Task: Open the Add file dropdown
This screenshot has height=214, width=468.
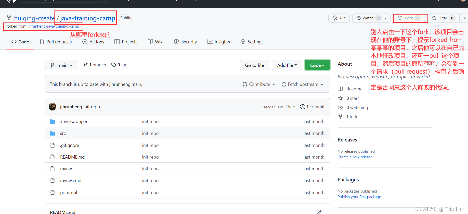Action: pyautogui.click(x=287, y=65)
